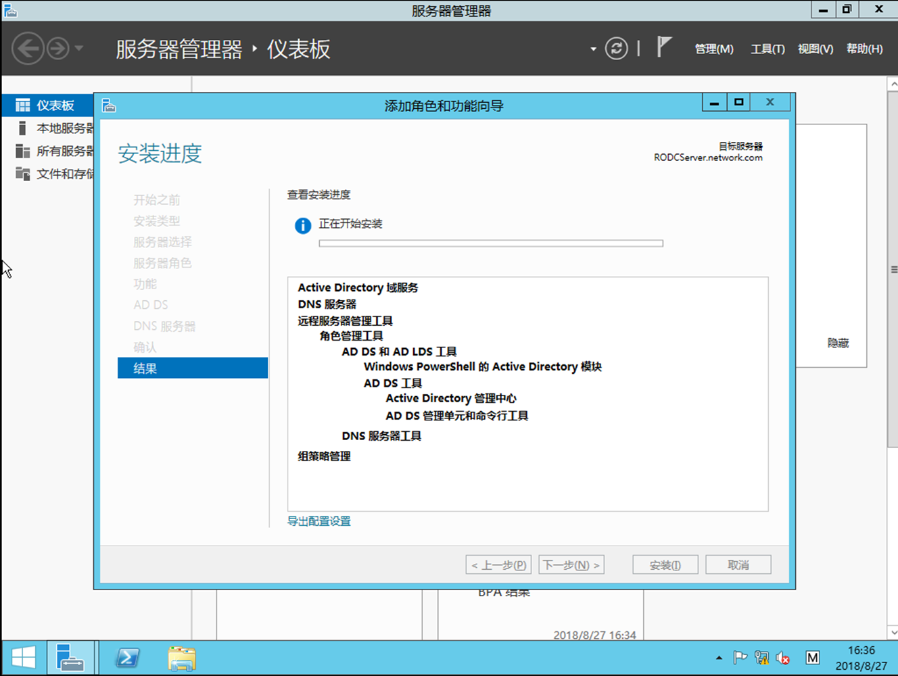This screenshot has width=898, height=676.
Task: Click the 上一步(P) button
Action: click(498, 564)
